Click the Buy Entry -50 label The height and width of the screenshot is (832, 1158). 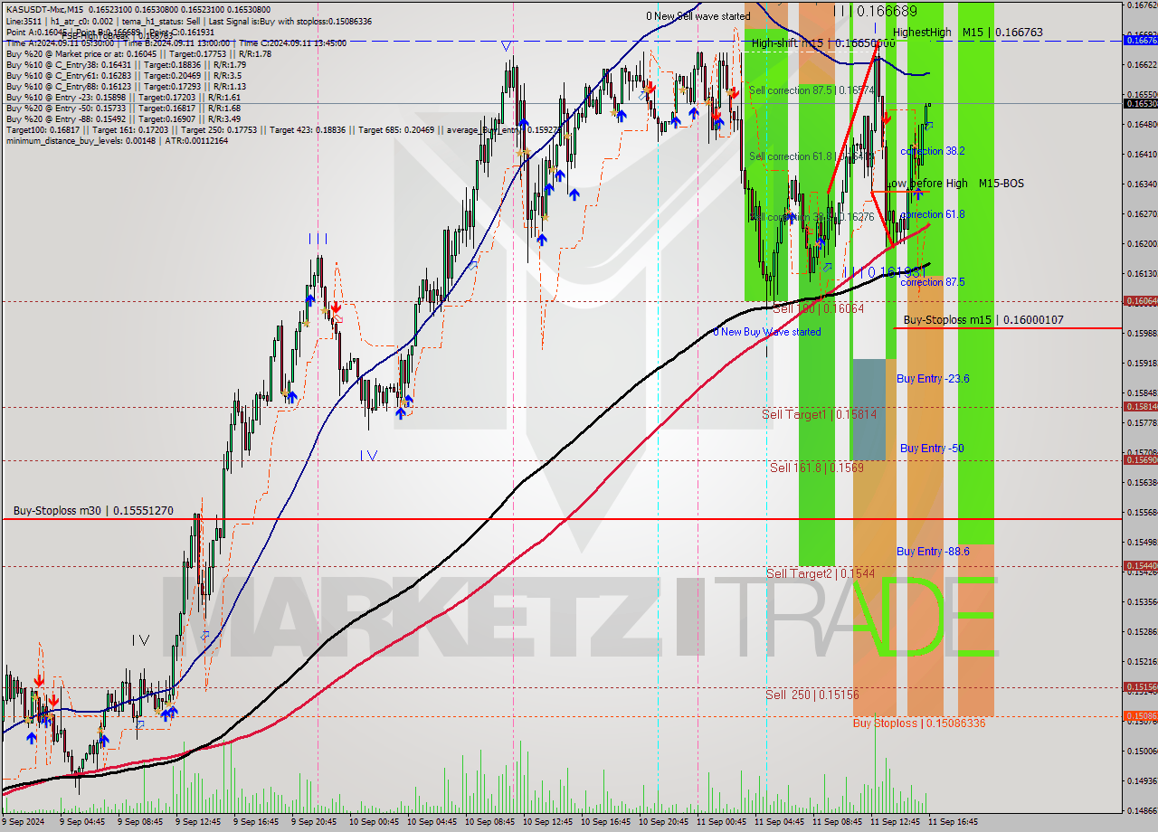[931, 449]
